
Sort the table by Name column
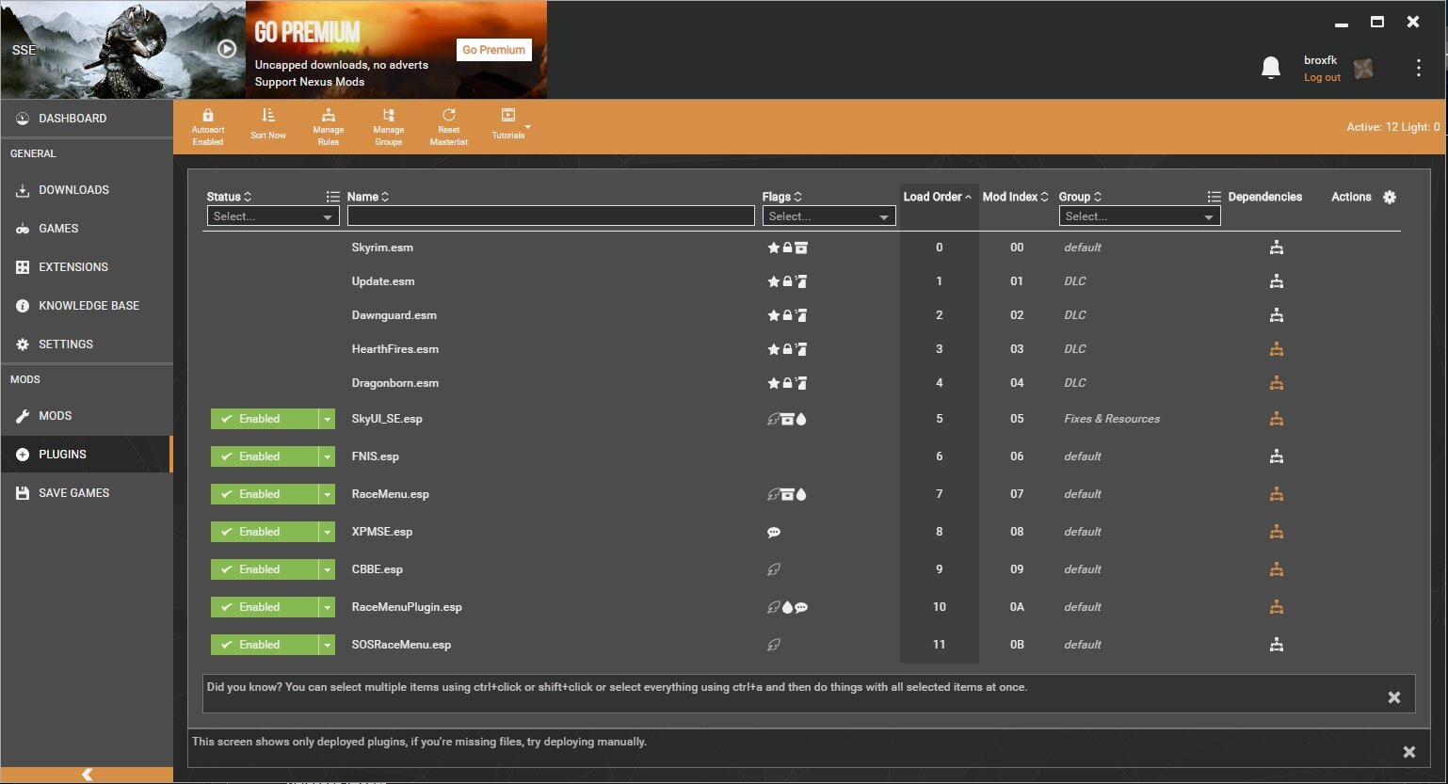click(x=368, y=197)
